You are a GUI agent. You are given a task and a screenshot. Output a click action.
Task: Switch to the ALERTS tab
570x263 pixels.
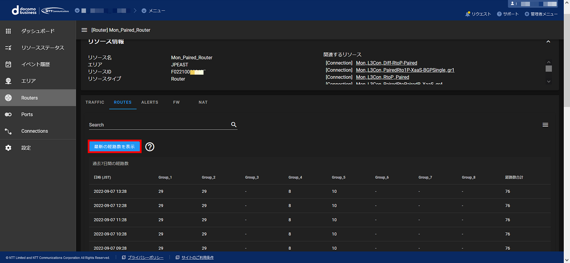click(x=150, y=102)
